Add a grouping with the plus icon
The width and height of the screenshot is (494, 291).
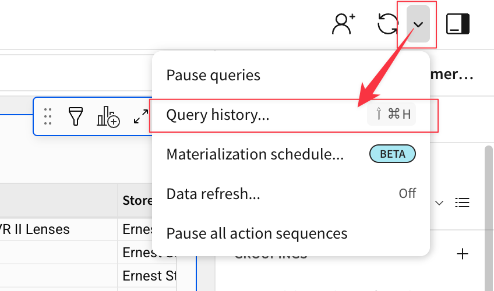pyautogui.click(x=463, y=254)
